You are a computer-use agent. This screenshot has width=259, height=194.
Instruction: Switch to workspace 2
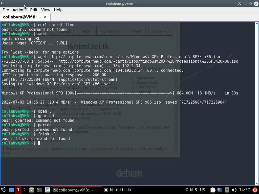pos(25,190)
